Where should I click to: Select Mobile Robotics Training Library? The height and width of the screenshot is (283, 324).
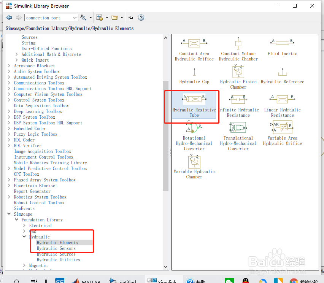tap(51, 163)
